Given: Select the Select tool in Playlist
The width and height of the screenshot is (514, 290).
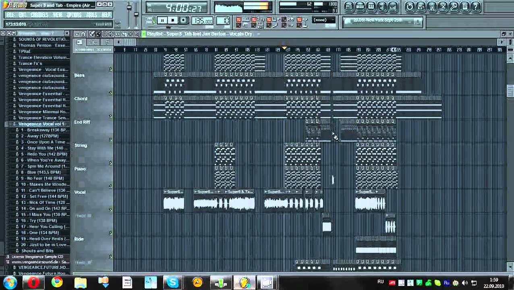Looking at the screenshot, I should pos(130,34).
